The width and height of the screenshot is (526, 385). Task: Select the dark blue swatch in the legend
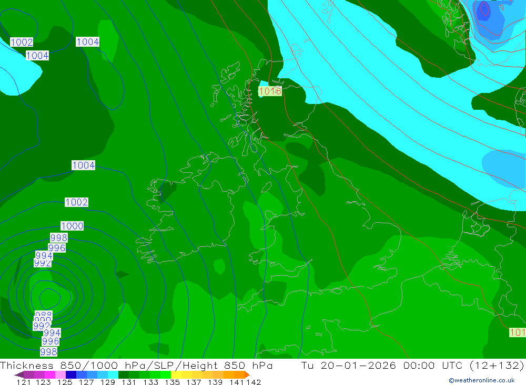[71, 374]
